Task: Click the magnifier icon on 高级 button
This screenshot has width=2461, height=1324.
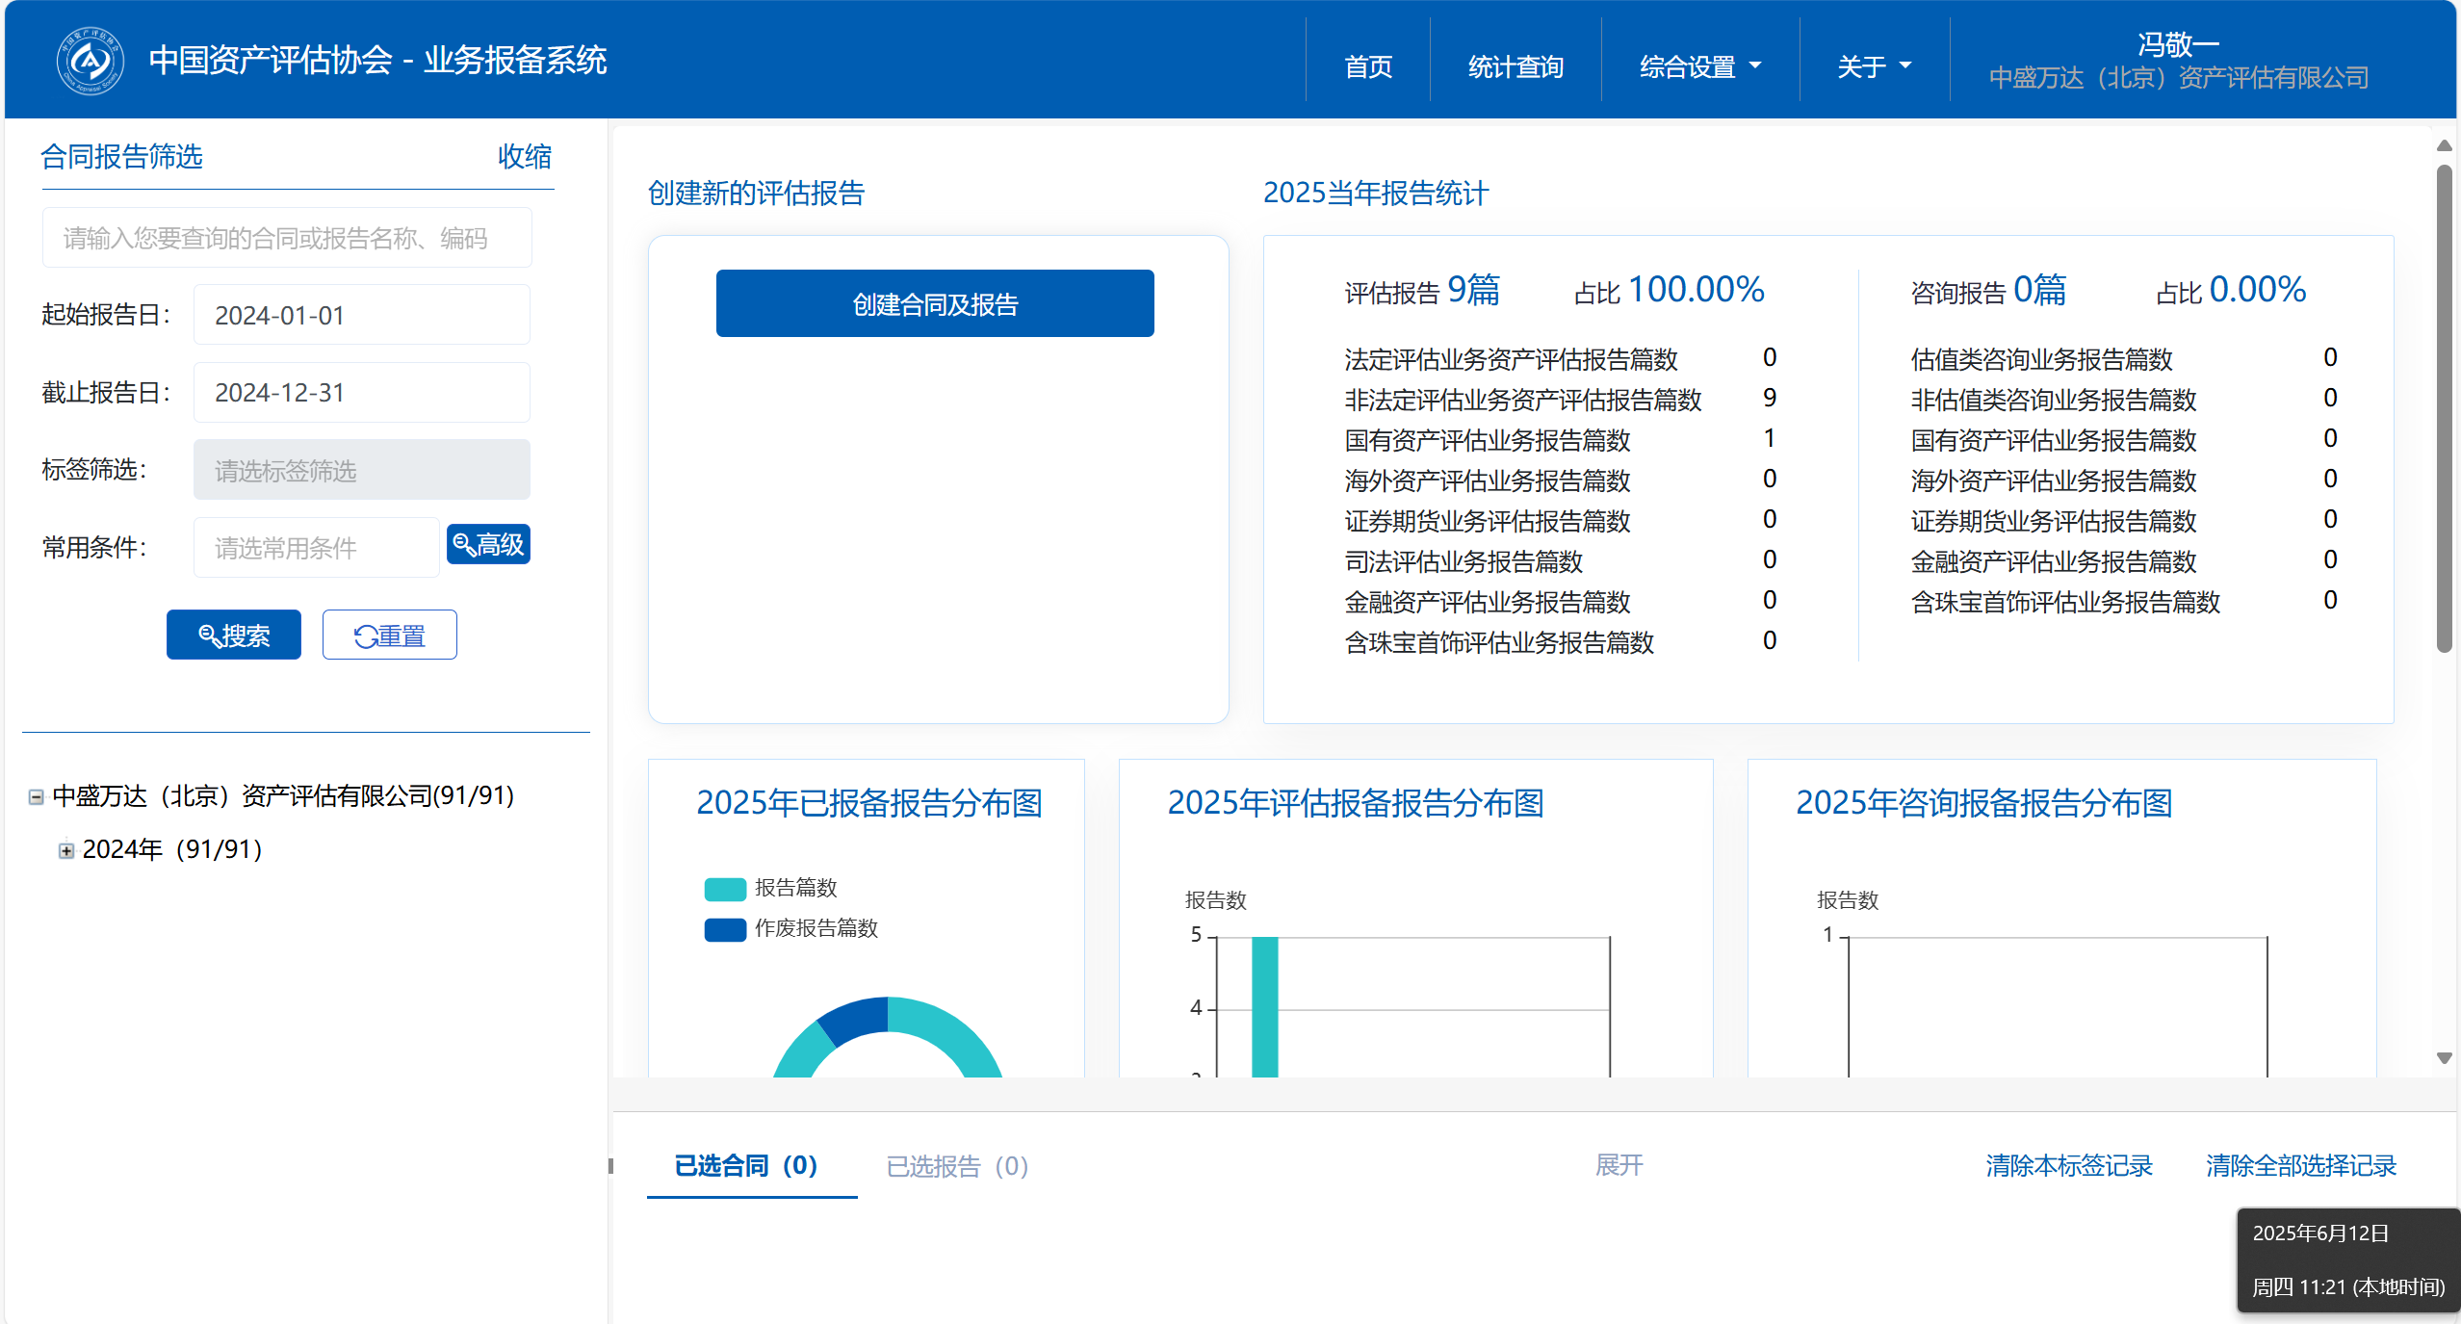Action: click(x=463, y=545)
